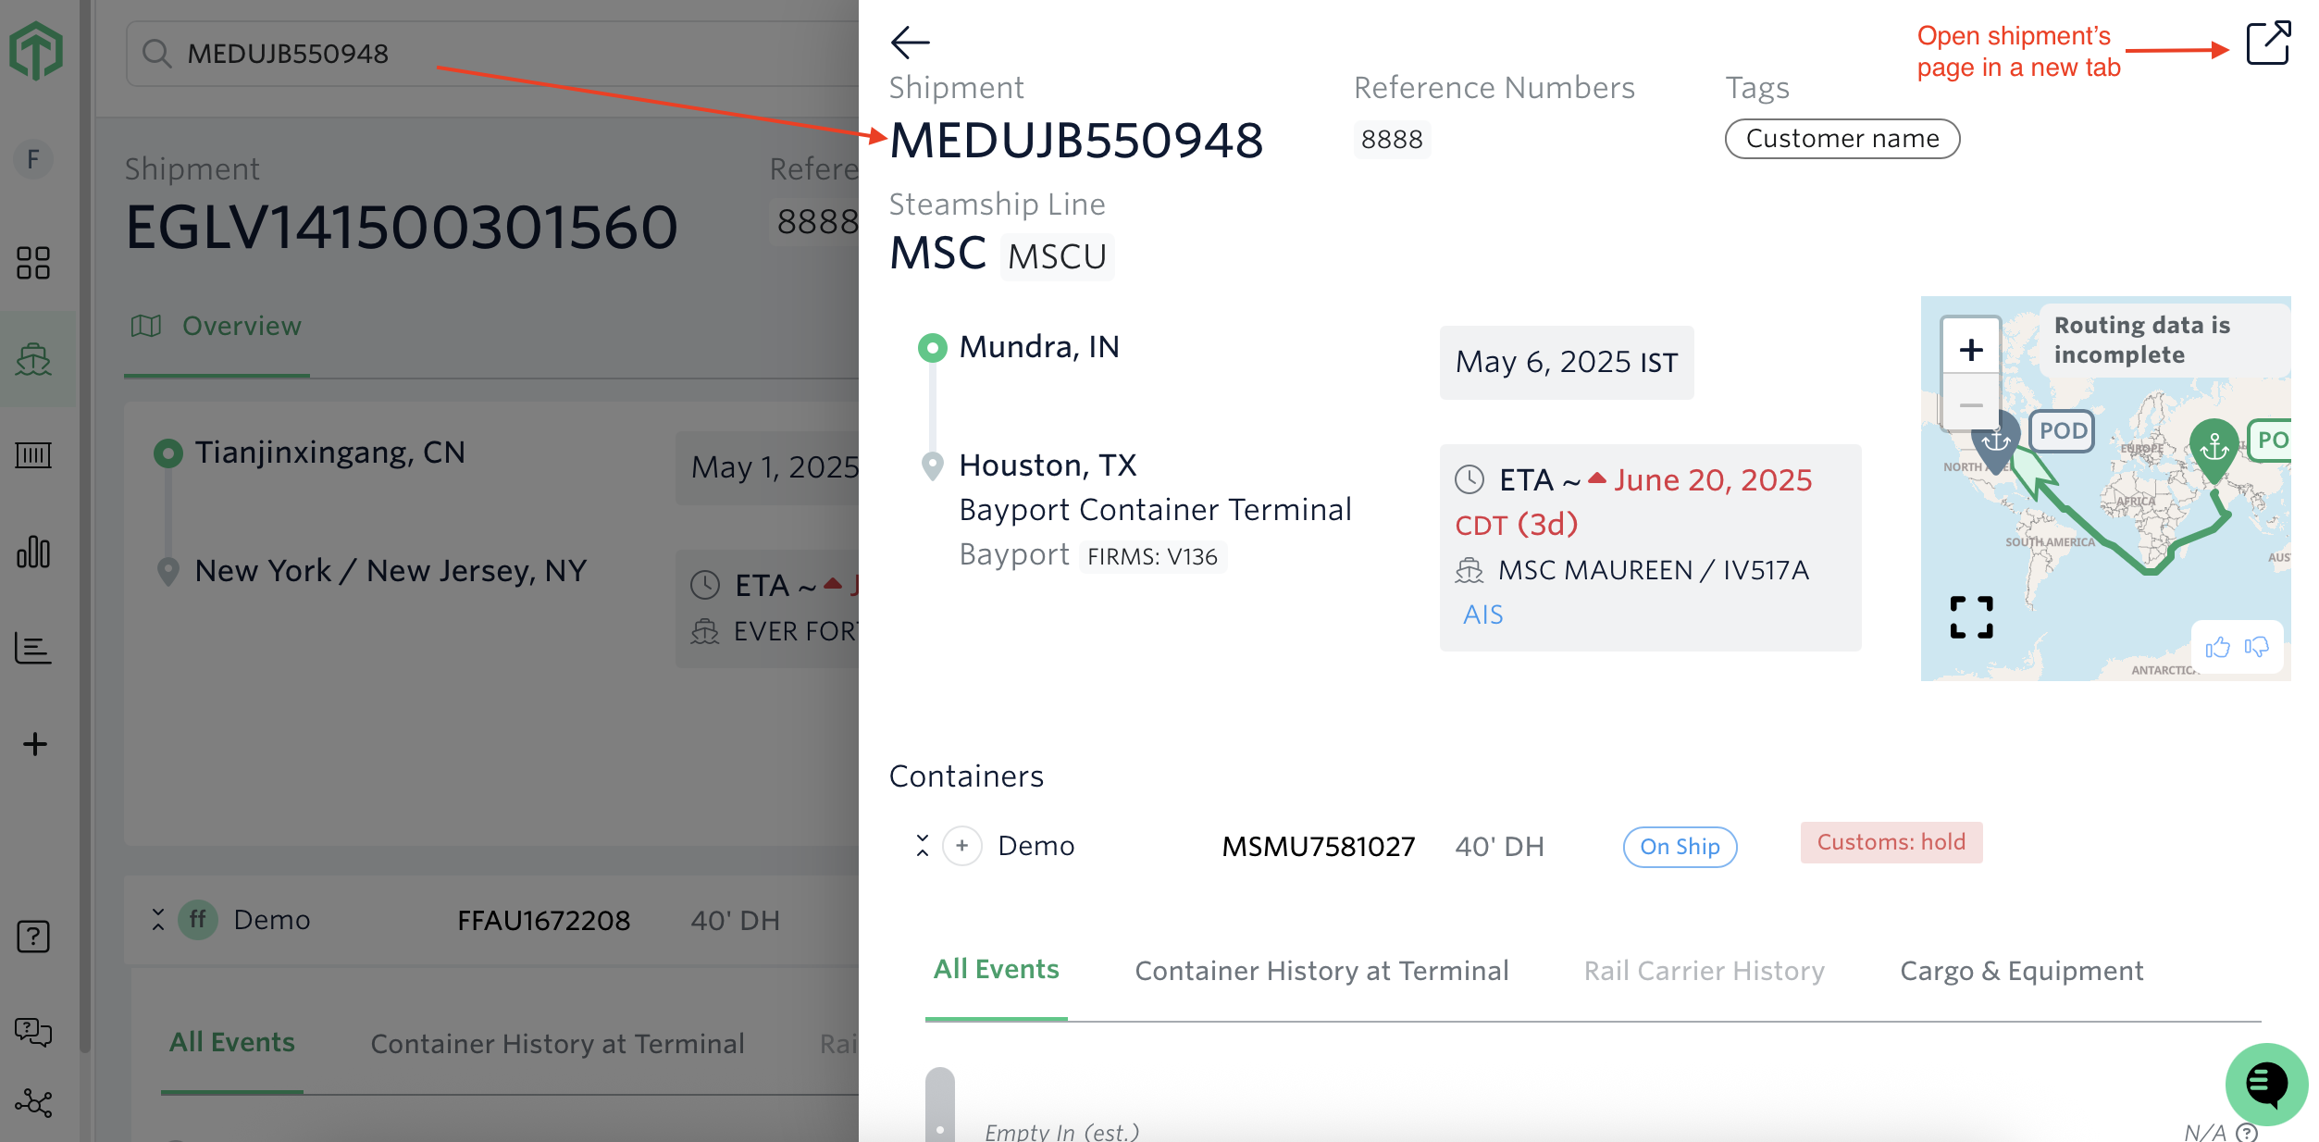
Task: Expand the FFAU1672208 container row
Action: [x=158, y=919]
